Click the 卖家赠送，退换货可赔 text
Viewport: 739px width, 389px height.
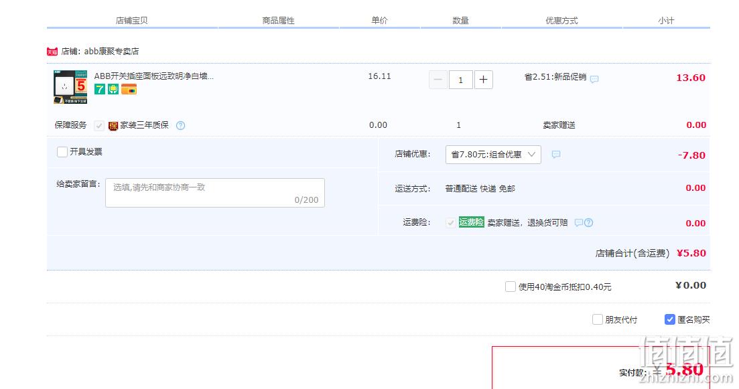pos(527,223)
